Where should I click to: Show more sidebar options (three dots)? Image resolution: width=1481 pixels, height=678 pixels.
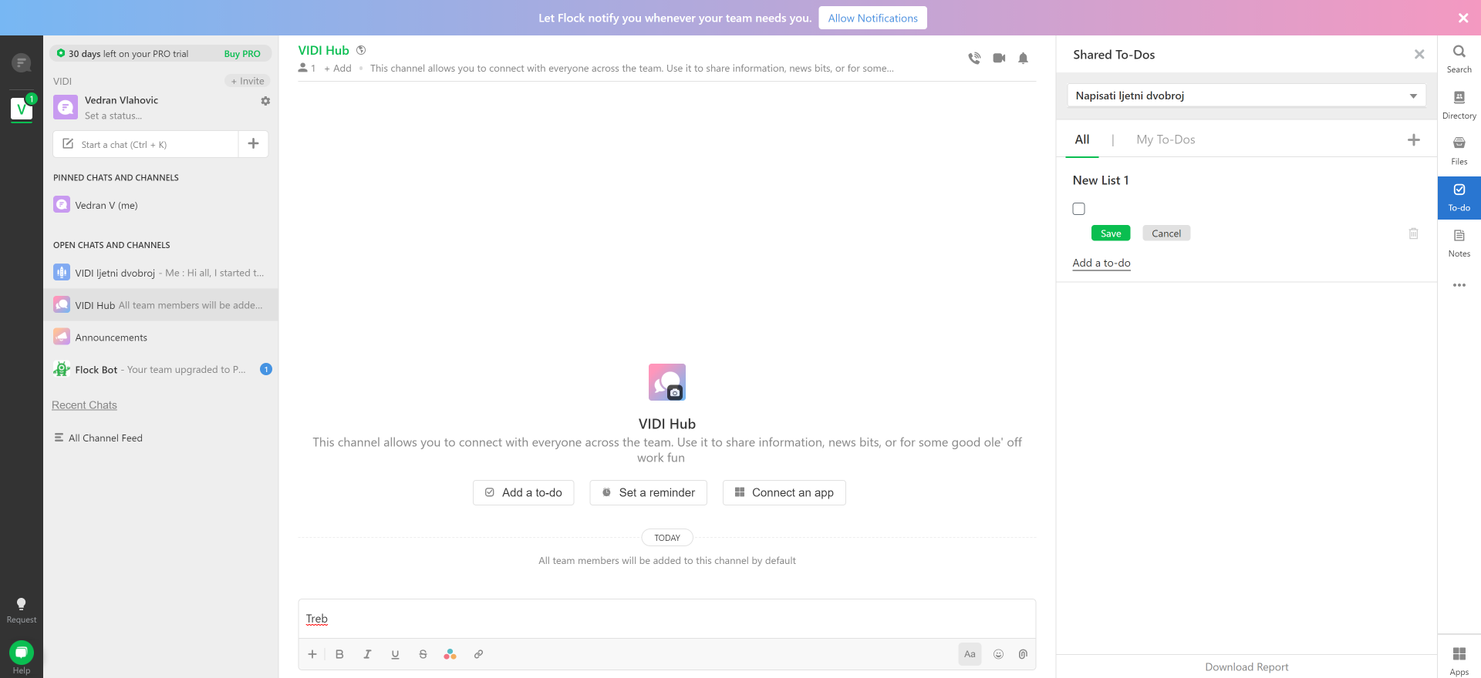pyautogui.click(x=1459, y=285)
